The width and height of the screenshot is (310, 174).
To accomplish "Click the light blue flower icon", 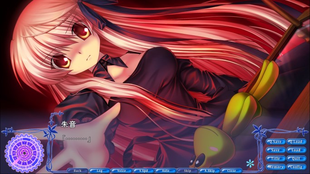I will [x=250, y=164].
